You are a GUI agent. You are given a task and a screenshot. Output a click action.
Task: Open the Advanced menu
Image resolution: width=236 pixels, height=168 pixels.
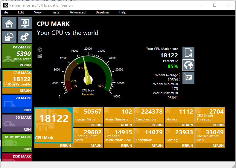[77, 12]
